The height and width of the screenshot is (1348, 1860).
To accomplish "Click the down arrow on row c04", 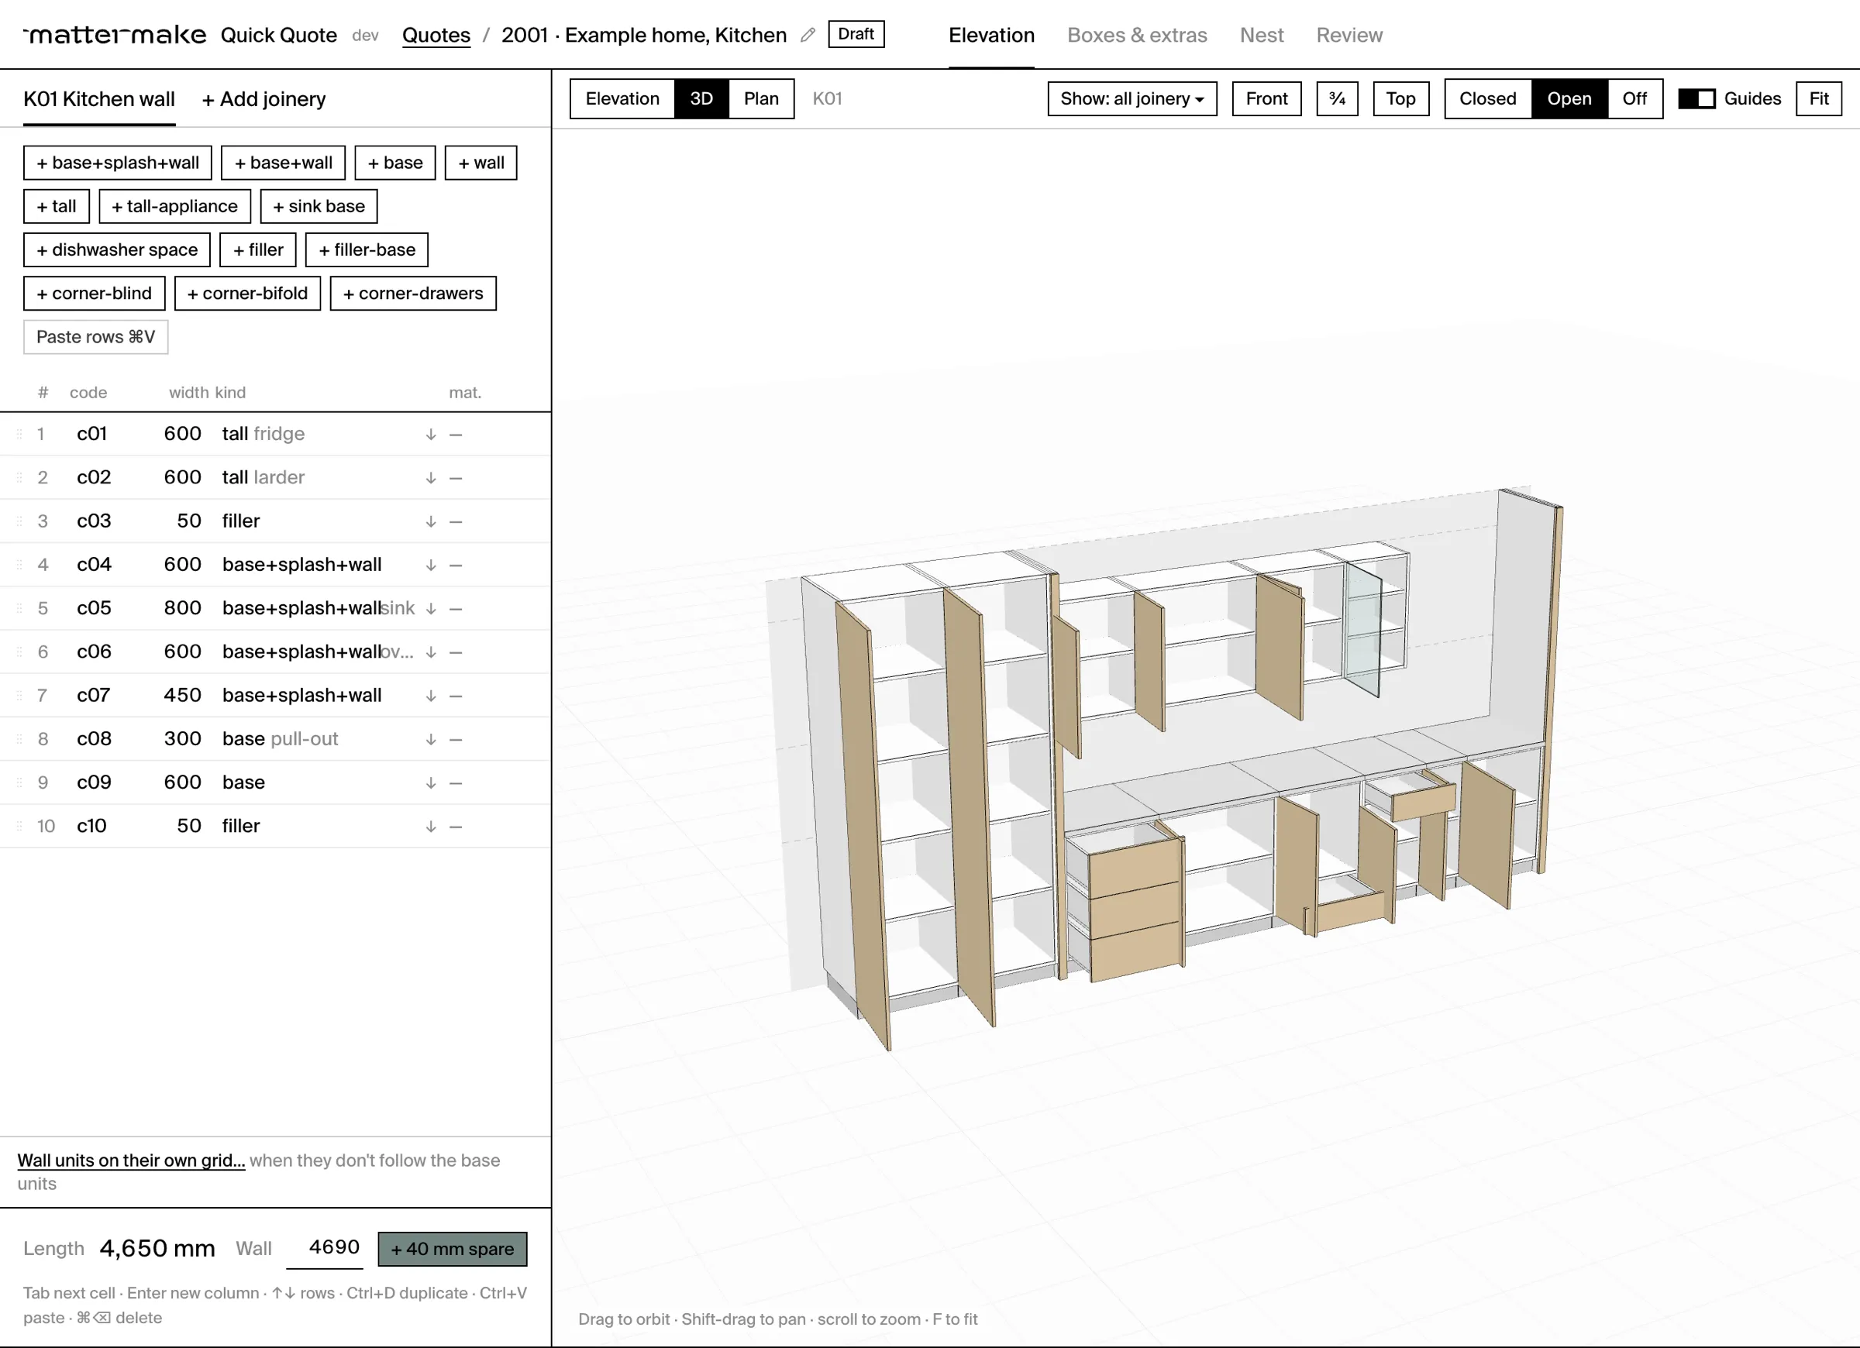I will pos(431,565).
